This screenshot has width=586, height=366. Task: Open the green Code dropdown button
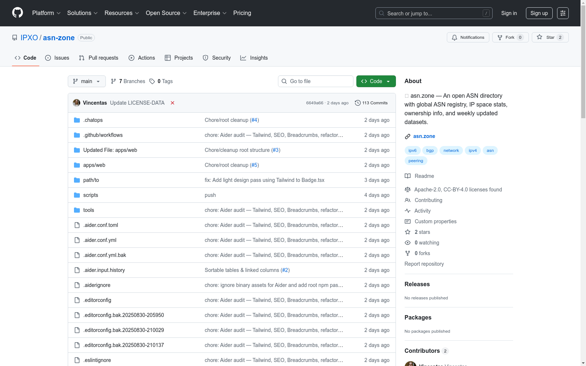pos(376,81)
